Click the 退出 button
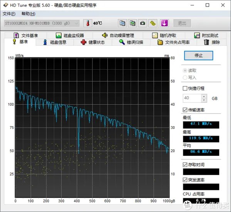 182,23
